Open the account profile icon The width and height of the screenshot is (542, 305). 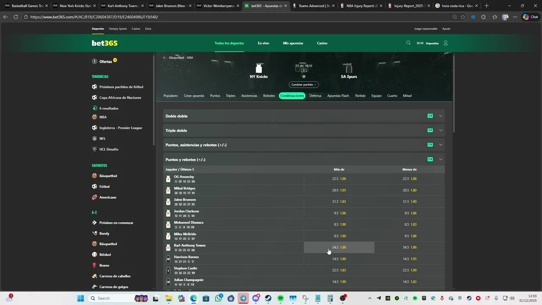point(445,43)
